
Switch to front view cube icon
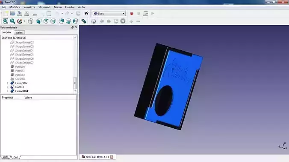coord(39,21)
